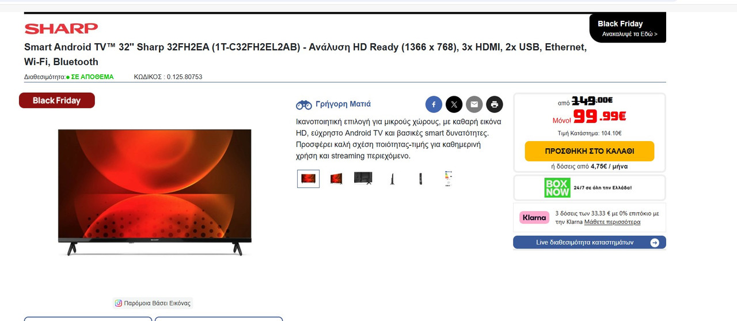Screen dimensions: 737x321
Task: Select the TV rear view thumbnail
Action: pyautogui.click(x=363, y=178)
